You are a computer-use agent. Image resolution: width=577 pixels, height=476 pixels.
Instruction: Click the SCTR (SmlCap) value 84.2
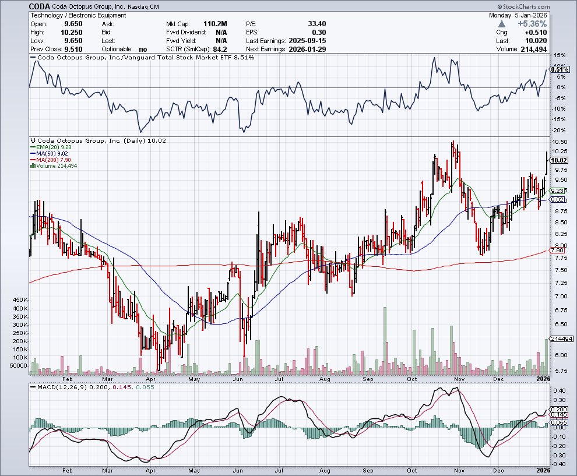click(x=220, y=50)
